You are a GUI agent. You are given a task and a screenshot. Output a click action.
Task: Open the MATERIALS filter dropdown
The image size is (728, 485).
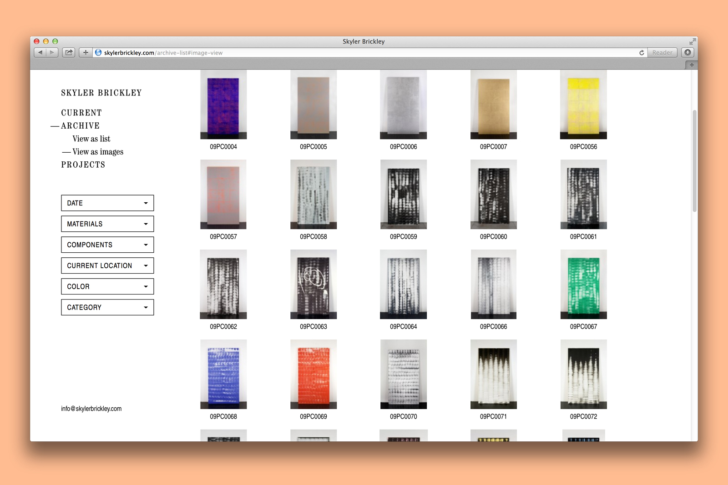point(107,224)
